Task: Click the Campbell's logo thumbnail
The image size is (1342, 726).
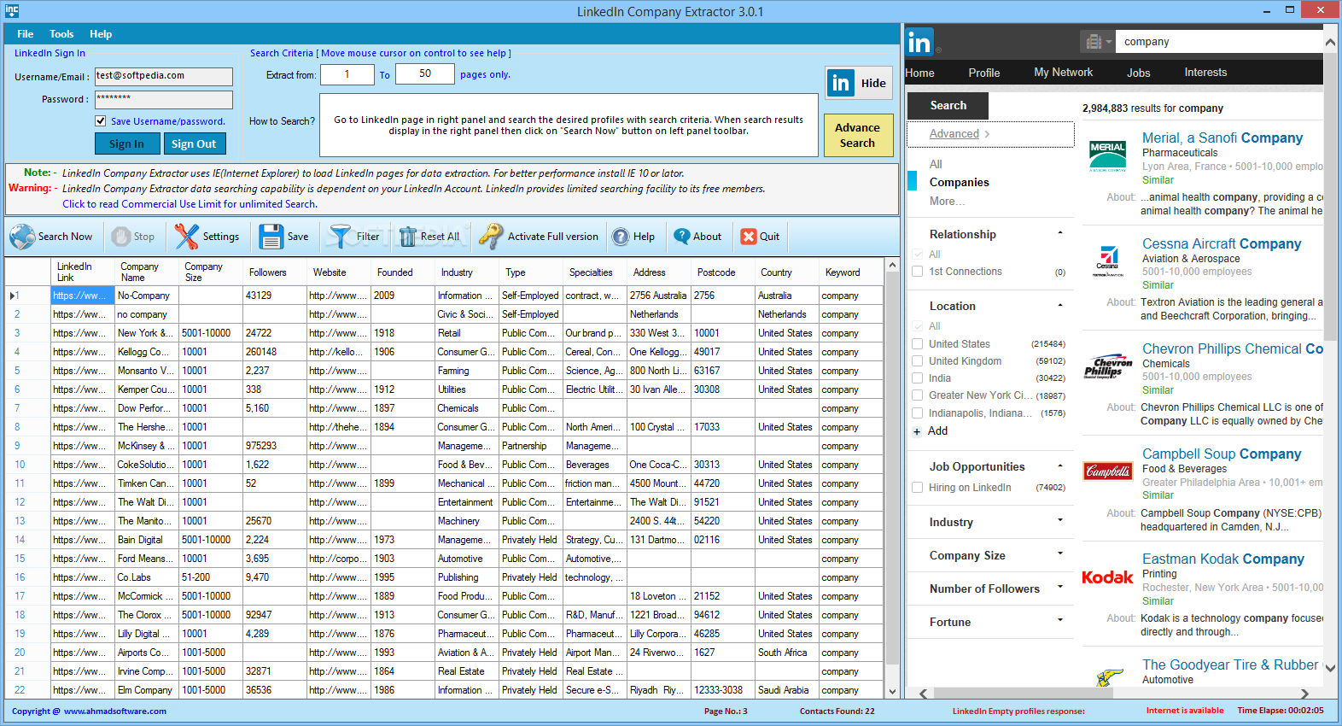Action: (1108, 471)
